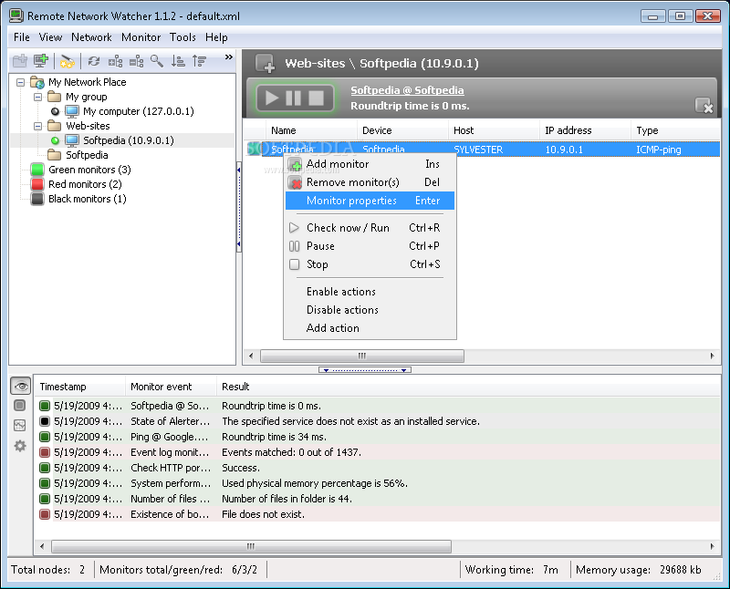Click the large pause button
The image size is (730, 589).
293,98
